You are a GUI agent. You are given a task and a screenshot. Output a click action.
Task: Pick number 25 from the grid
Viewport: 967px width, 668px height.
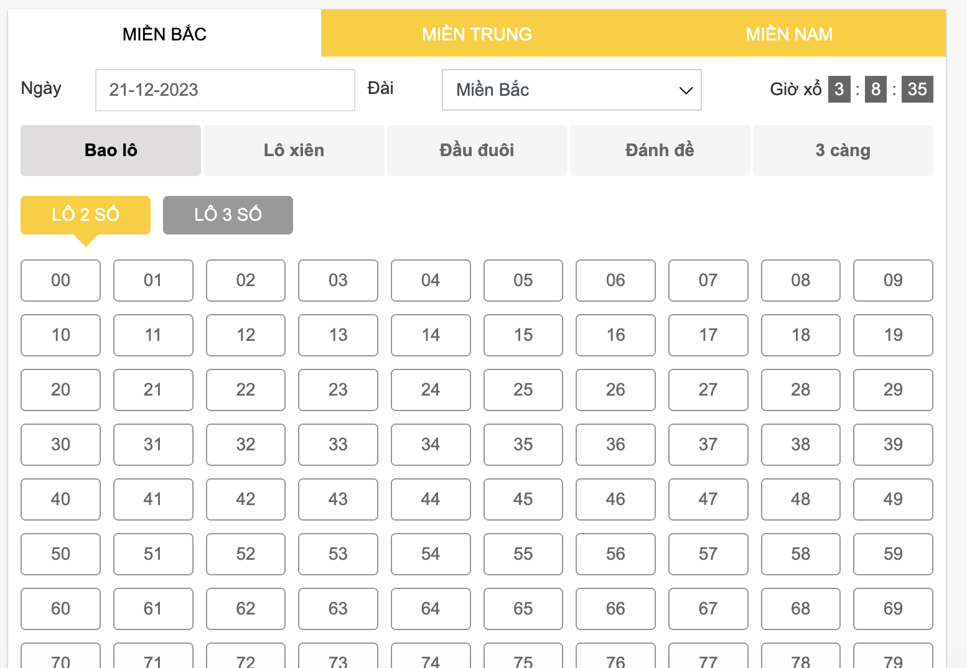[523, 390]
